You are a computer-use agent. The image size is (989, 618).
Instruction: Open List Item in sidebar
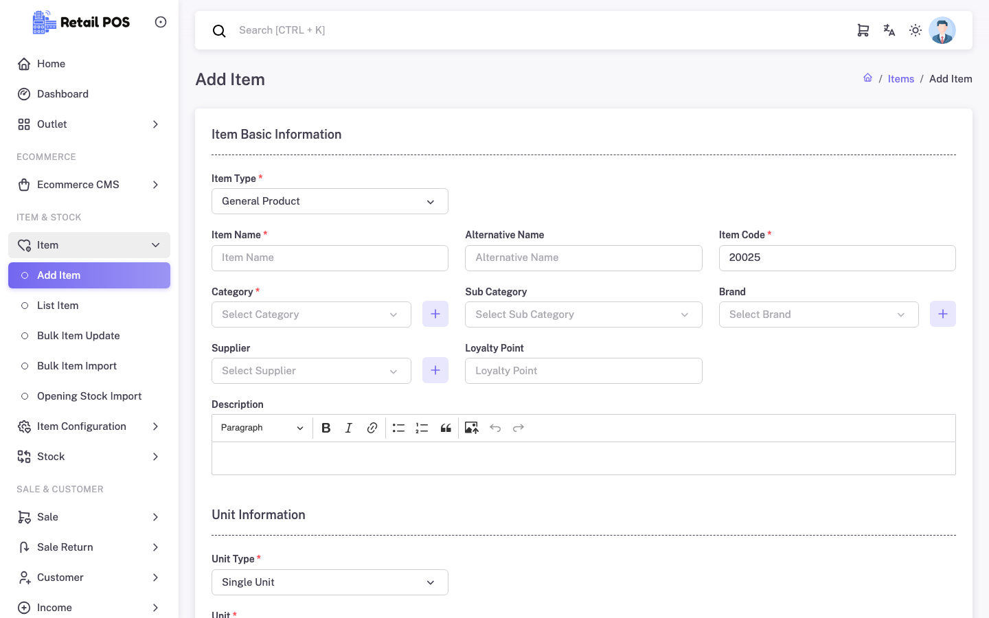(89, 306)
